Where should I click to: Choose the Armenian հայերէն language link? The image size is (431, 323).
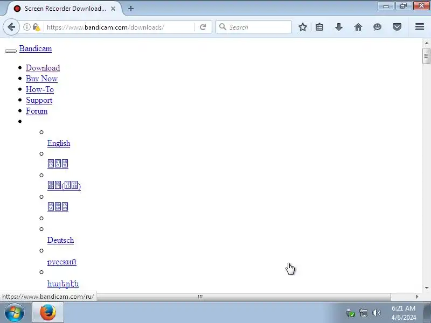(63, 284)
